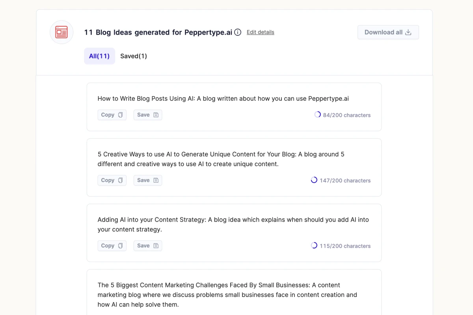Click the 115/200 characters progress circle
Image resolution: width=473 pixels, height=315 pixels.
314,245
